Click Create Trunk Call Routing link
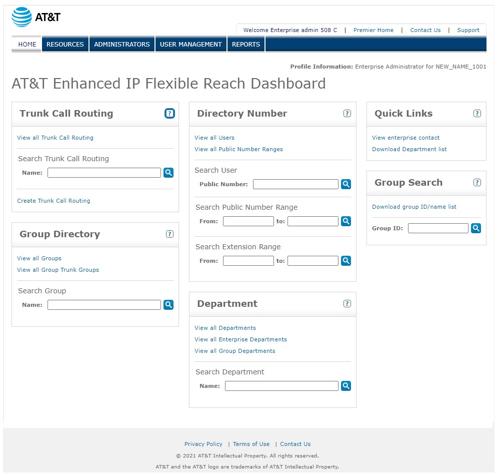The image size is (497, 475). click(53, 201)
